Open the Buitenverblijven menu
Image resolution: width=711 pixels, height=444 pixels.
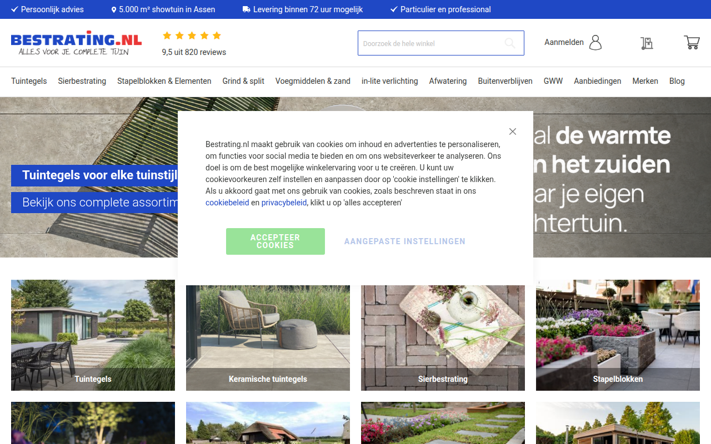click(505, 81)
